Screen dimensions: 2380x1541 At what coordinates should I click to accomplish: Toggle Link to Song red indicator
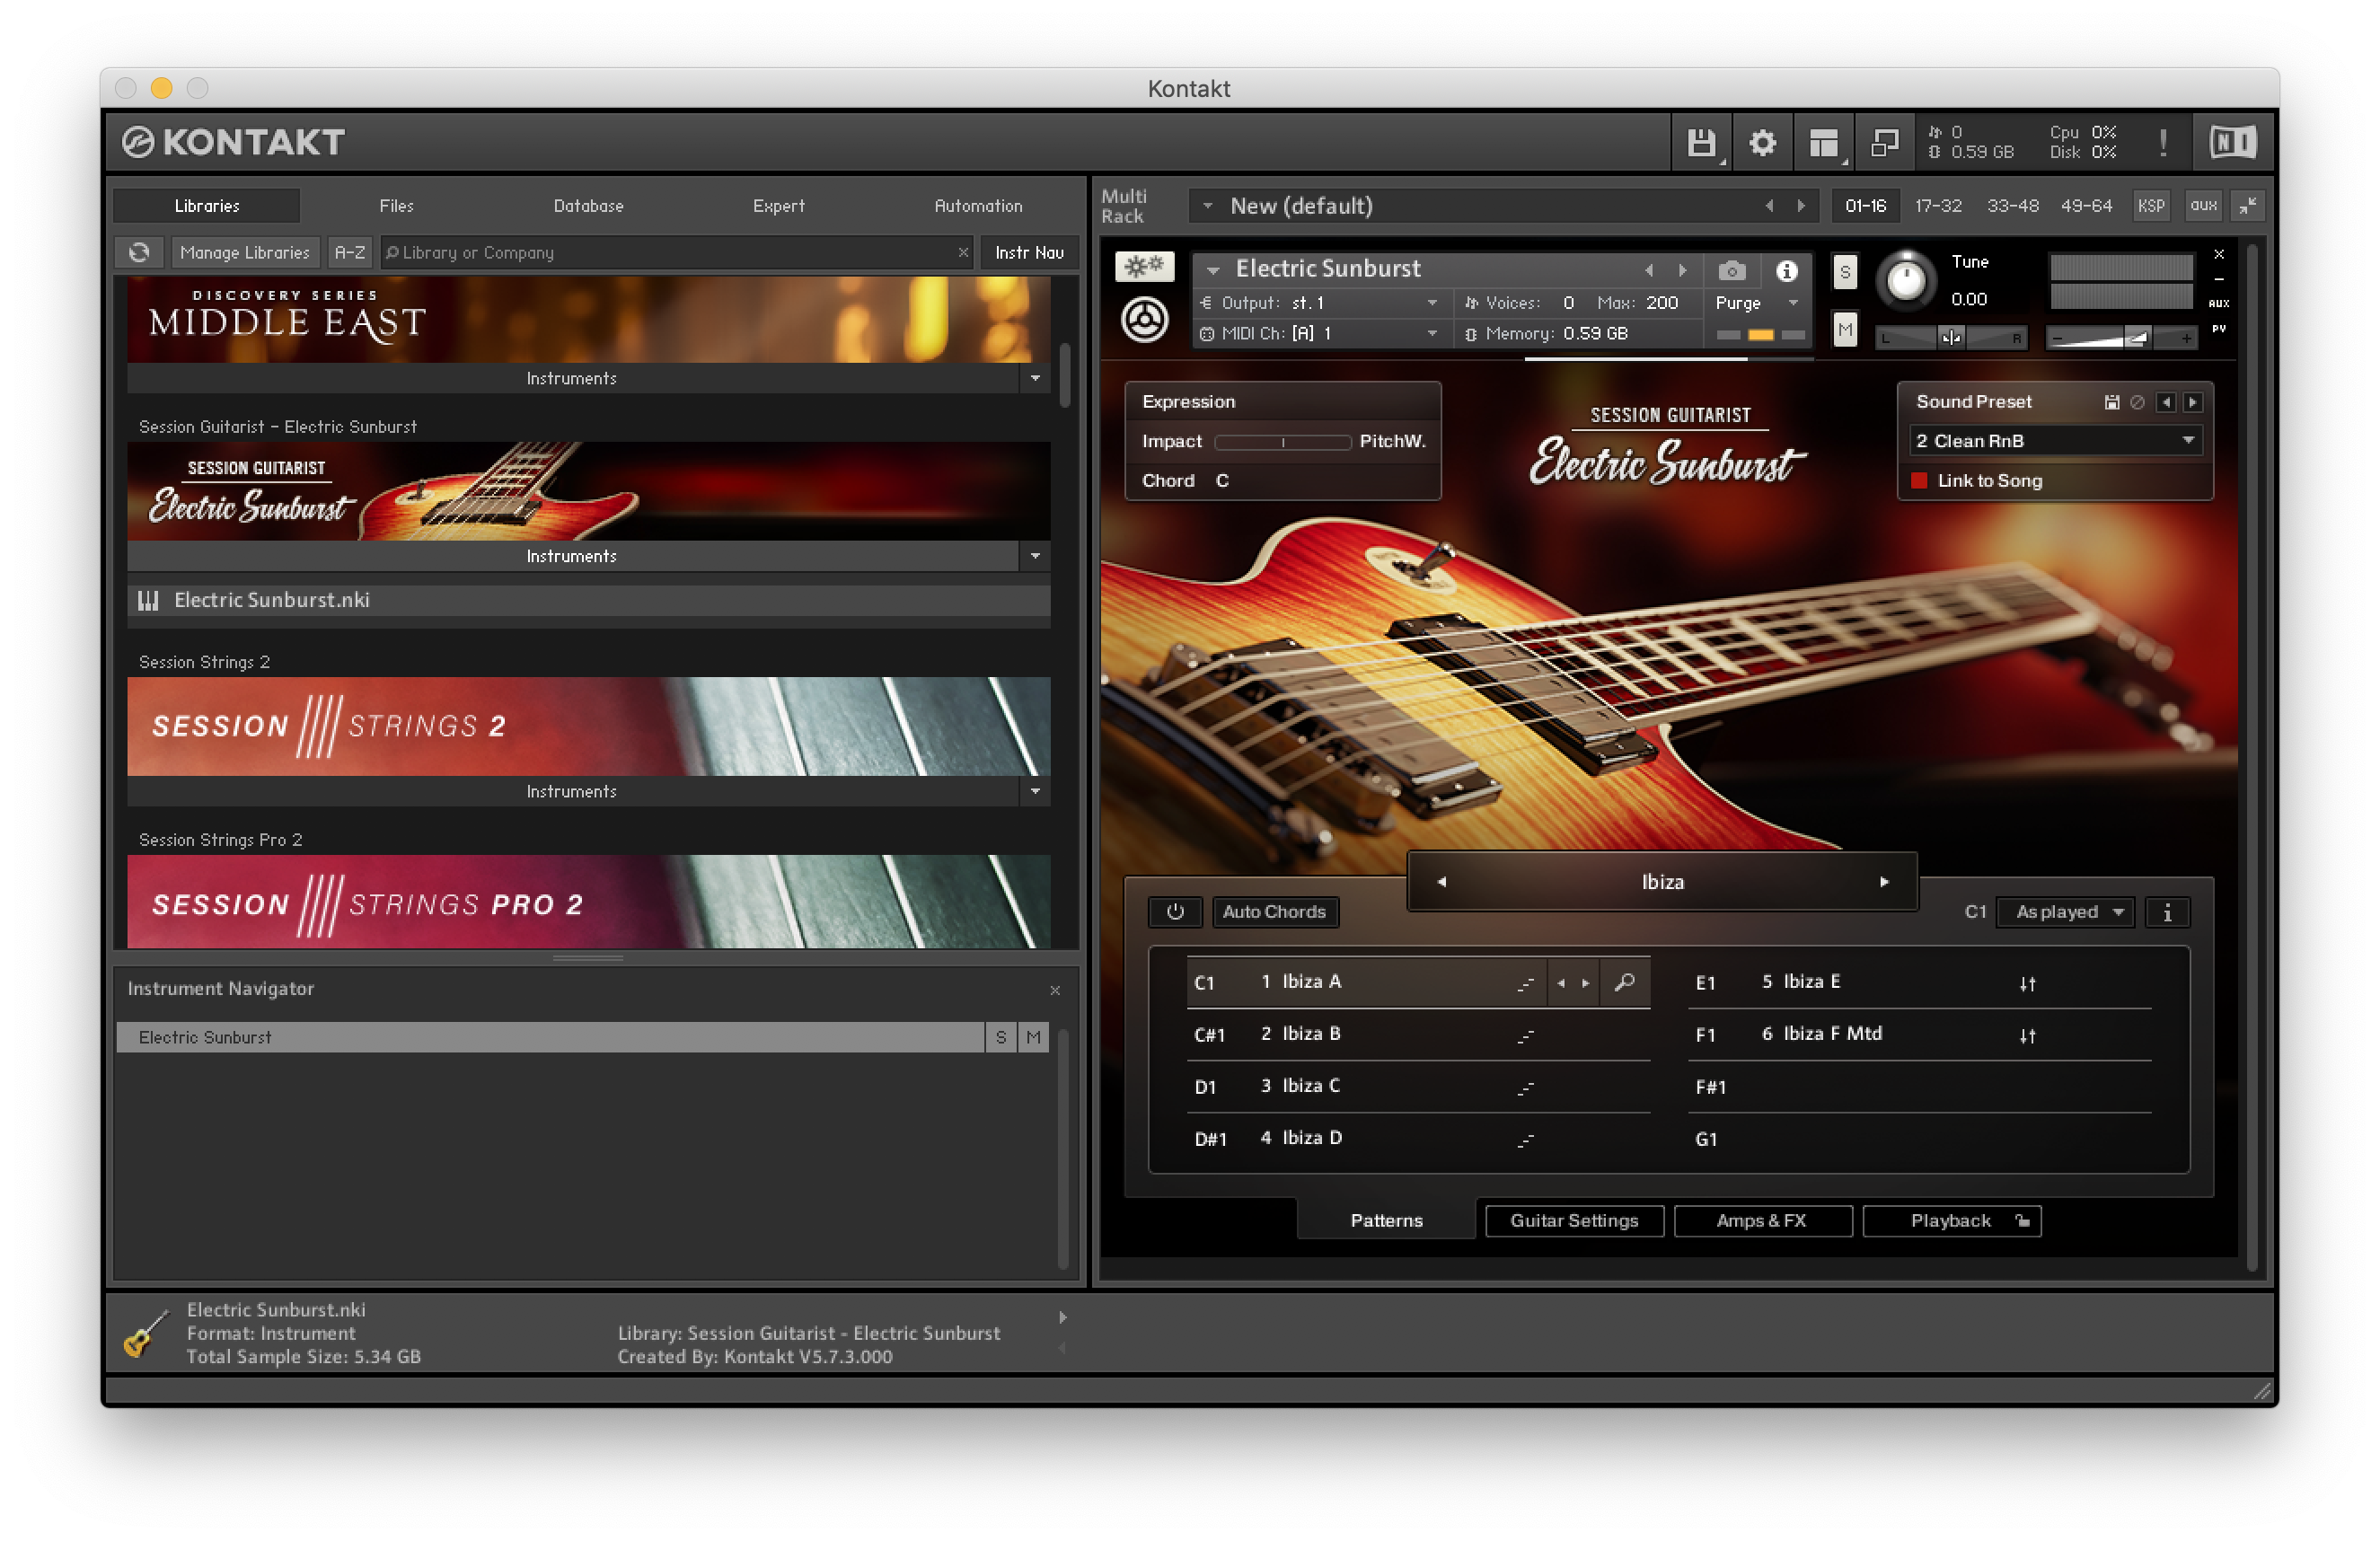pos(1919,481)
